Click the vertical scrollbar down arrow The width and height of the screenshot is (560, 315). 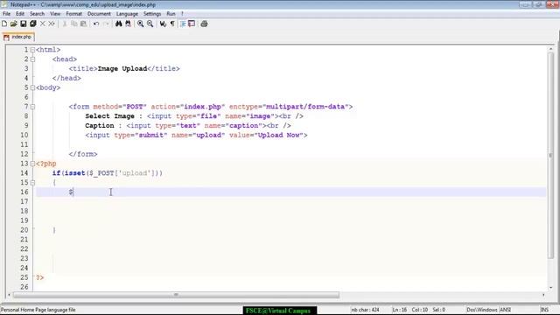[550, 287]
